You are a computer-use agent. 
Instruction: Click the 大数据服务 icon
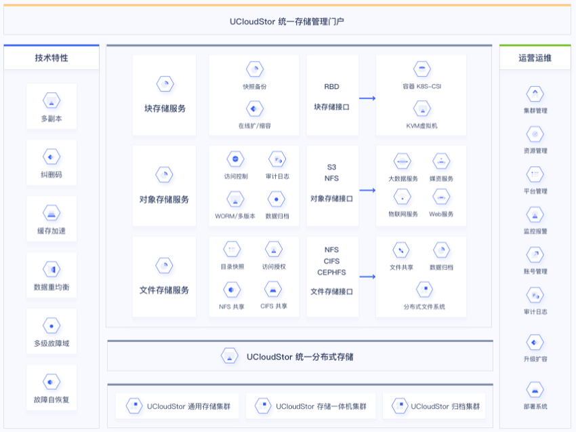[x=403, y=161]
